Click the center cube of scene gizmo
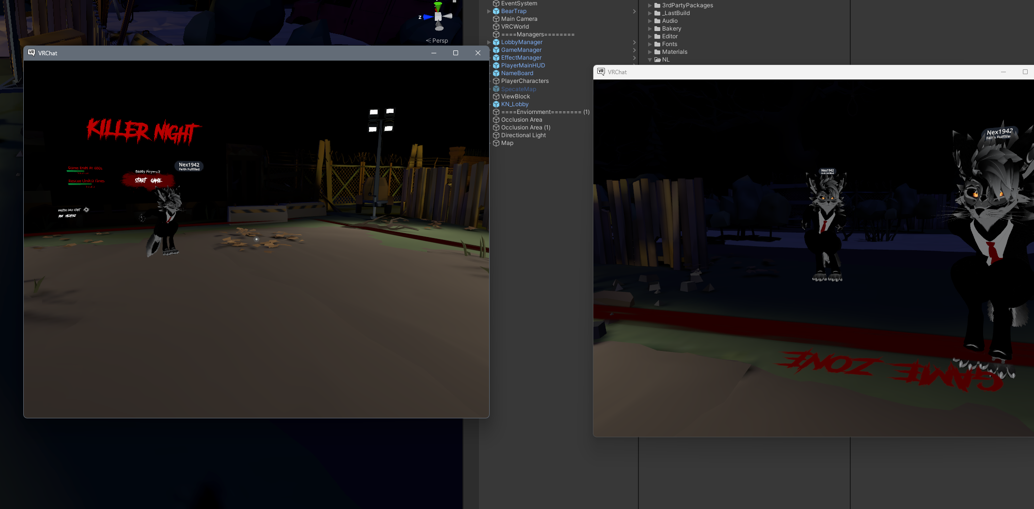 pos(438,16)
